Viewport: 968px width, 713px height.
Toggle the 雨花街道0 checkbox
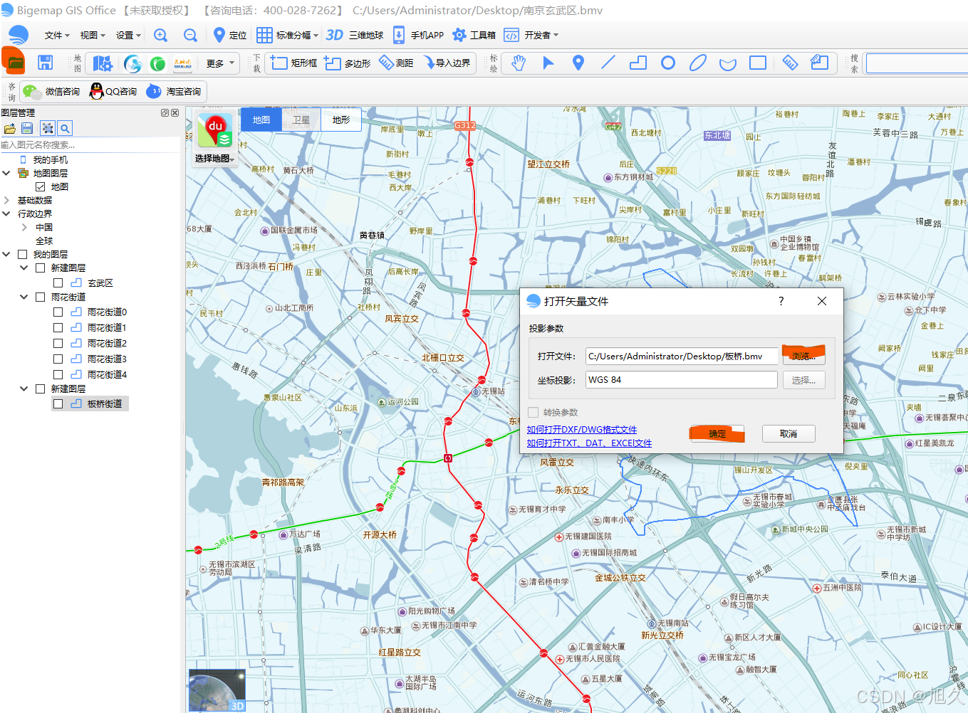[x=58, y=312]
